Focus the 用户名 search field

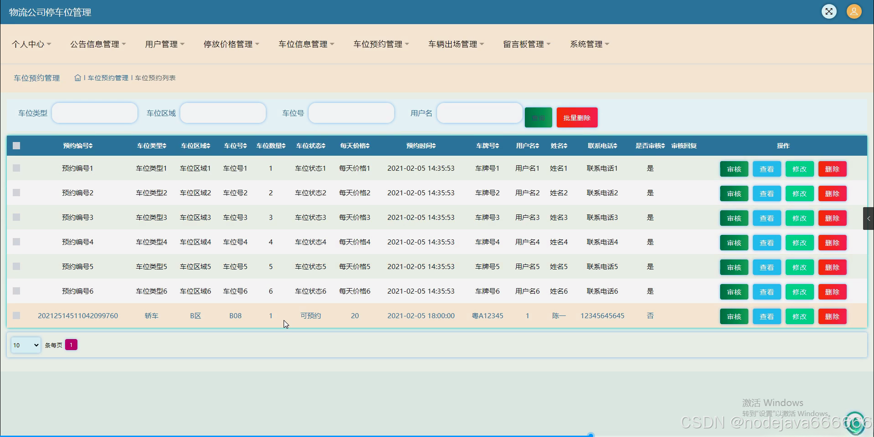click(480, 113)
